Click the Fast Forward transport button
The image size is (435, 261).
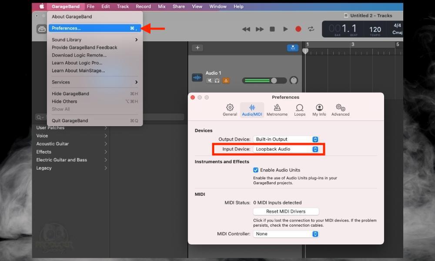(260, 29)
